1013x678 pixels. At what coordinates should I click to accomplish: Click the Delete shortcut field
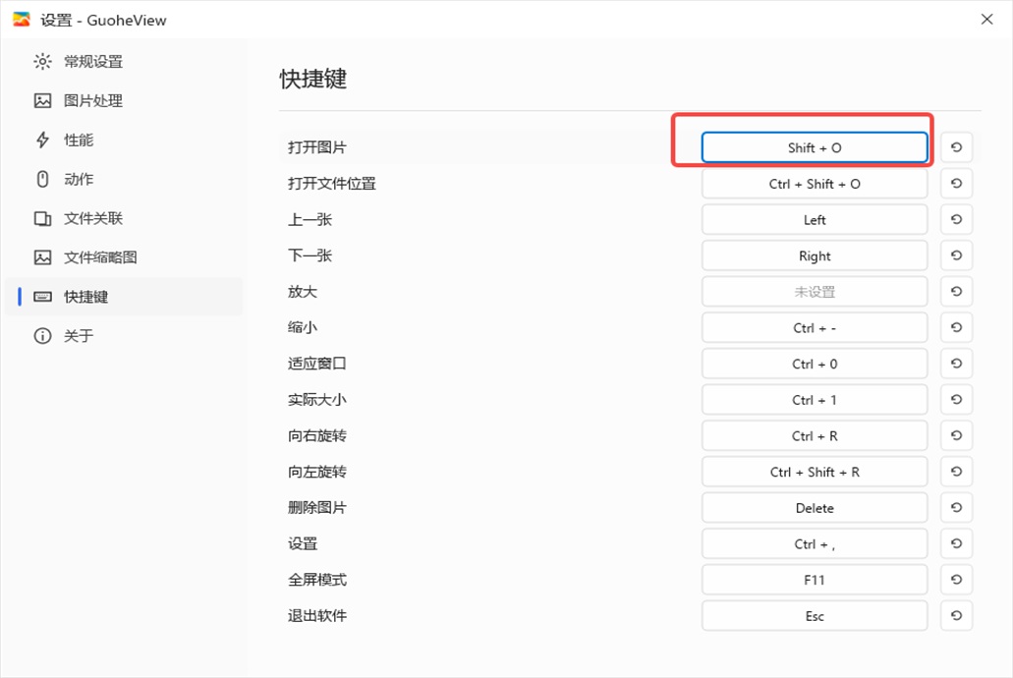pyautogui.click(x=815, y=508)
